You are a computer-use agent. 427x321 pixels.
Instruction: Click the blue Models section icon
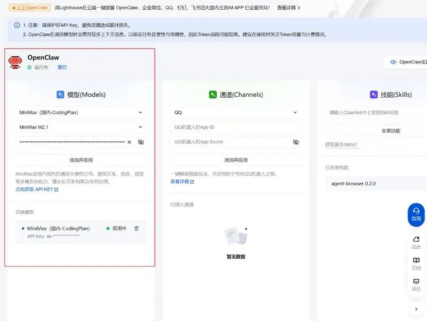tap(60, 94)
